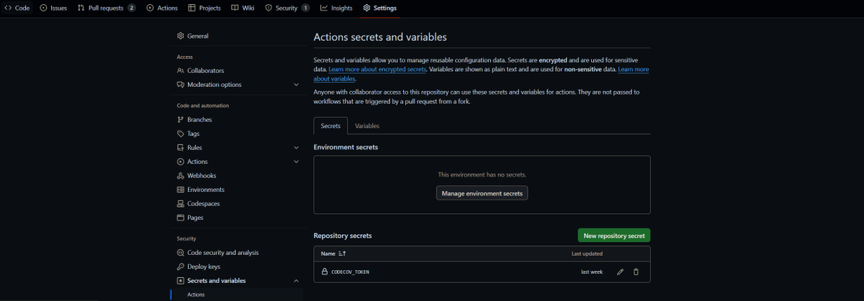Viewport: 864px width, 301px height.
Task: Select the Settings tab
Action: [x=380, y=8]
